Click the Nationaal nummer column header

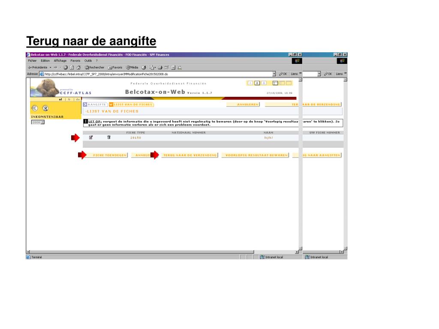click(189, 133)
